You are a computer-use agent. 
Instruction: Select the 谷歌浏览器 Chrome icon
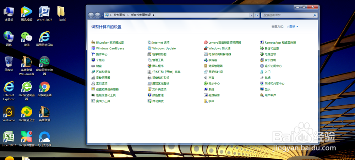tap(44, 89)
